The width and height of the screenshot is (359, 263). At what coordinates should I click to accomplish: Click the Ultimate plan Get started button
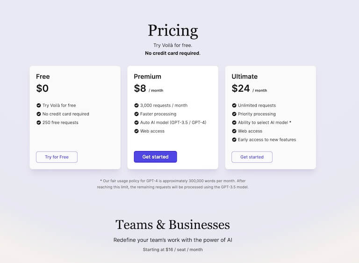coord(252,157)
